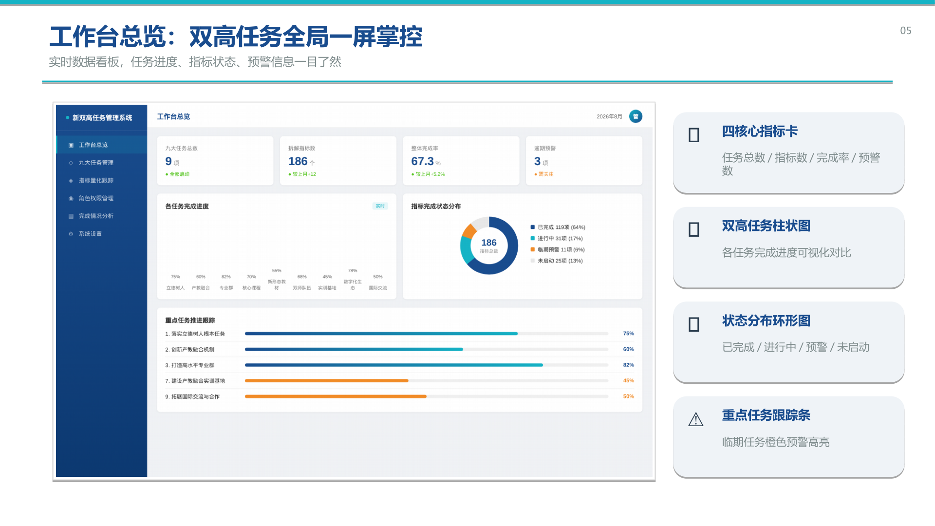
Task: Click the 临期任务橙色预警高亮 description text
Action: [x=776, y=442]
